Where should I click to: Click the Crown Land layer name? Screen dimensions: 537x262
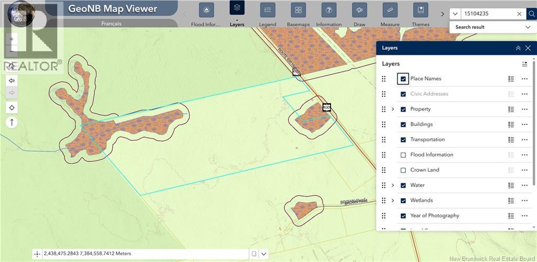click(x=425, y=170)
